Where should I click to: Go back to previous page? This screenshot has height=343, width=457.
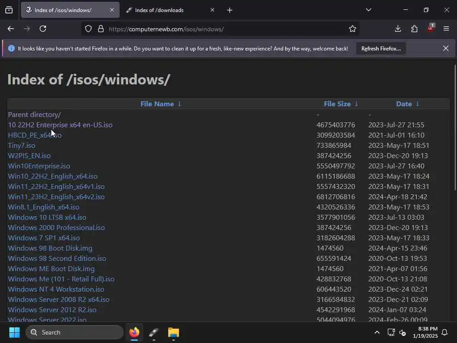click(x=11, y=29)
